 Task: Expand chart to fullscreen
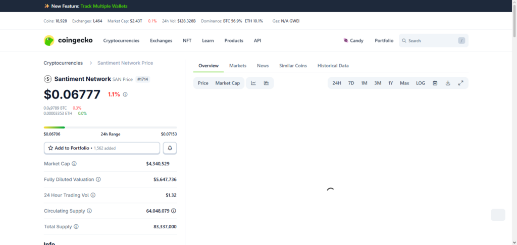[460, 83]
